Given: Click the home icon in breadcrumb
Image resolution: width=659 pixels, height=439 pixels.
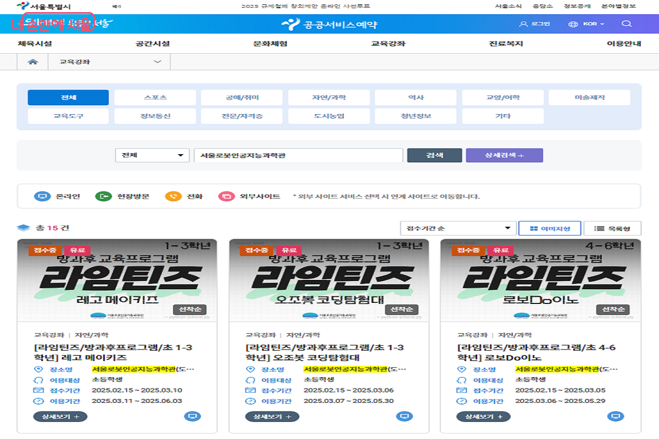Looking at the screenshot, I should pyautogui.click(x=33, y=62).
